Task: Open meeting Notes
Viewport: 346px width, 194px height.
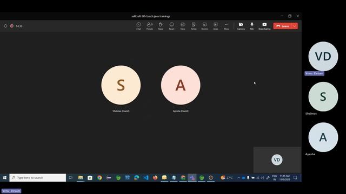Action: click(x=194, y=26)
